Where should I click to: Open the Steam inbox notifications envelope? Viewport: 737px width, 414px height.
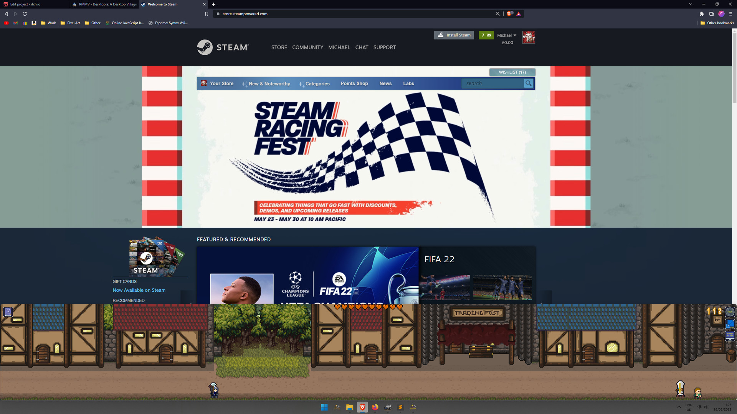(x=486, y=35)
